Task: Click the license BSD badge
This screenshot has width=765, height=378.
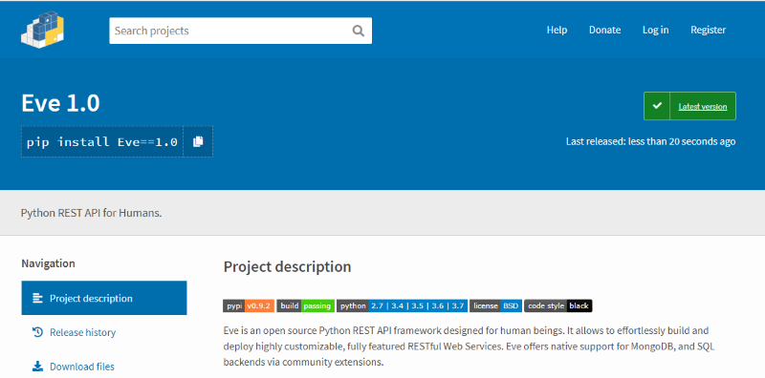Action: (x=496, y=305)
